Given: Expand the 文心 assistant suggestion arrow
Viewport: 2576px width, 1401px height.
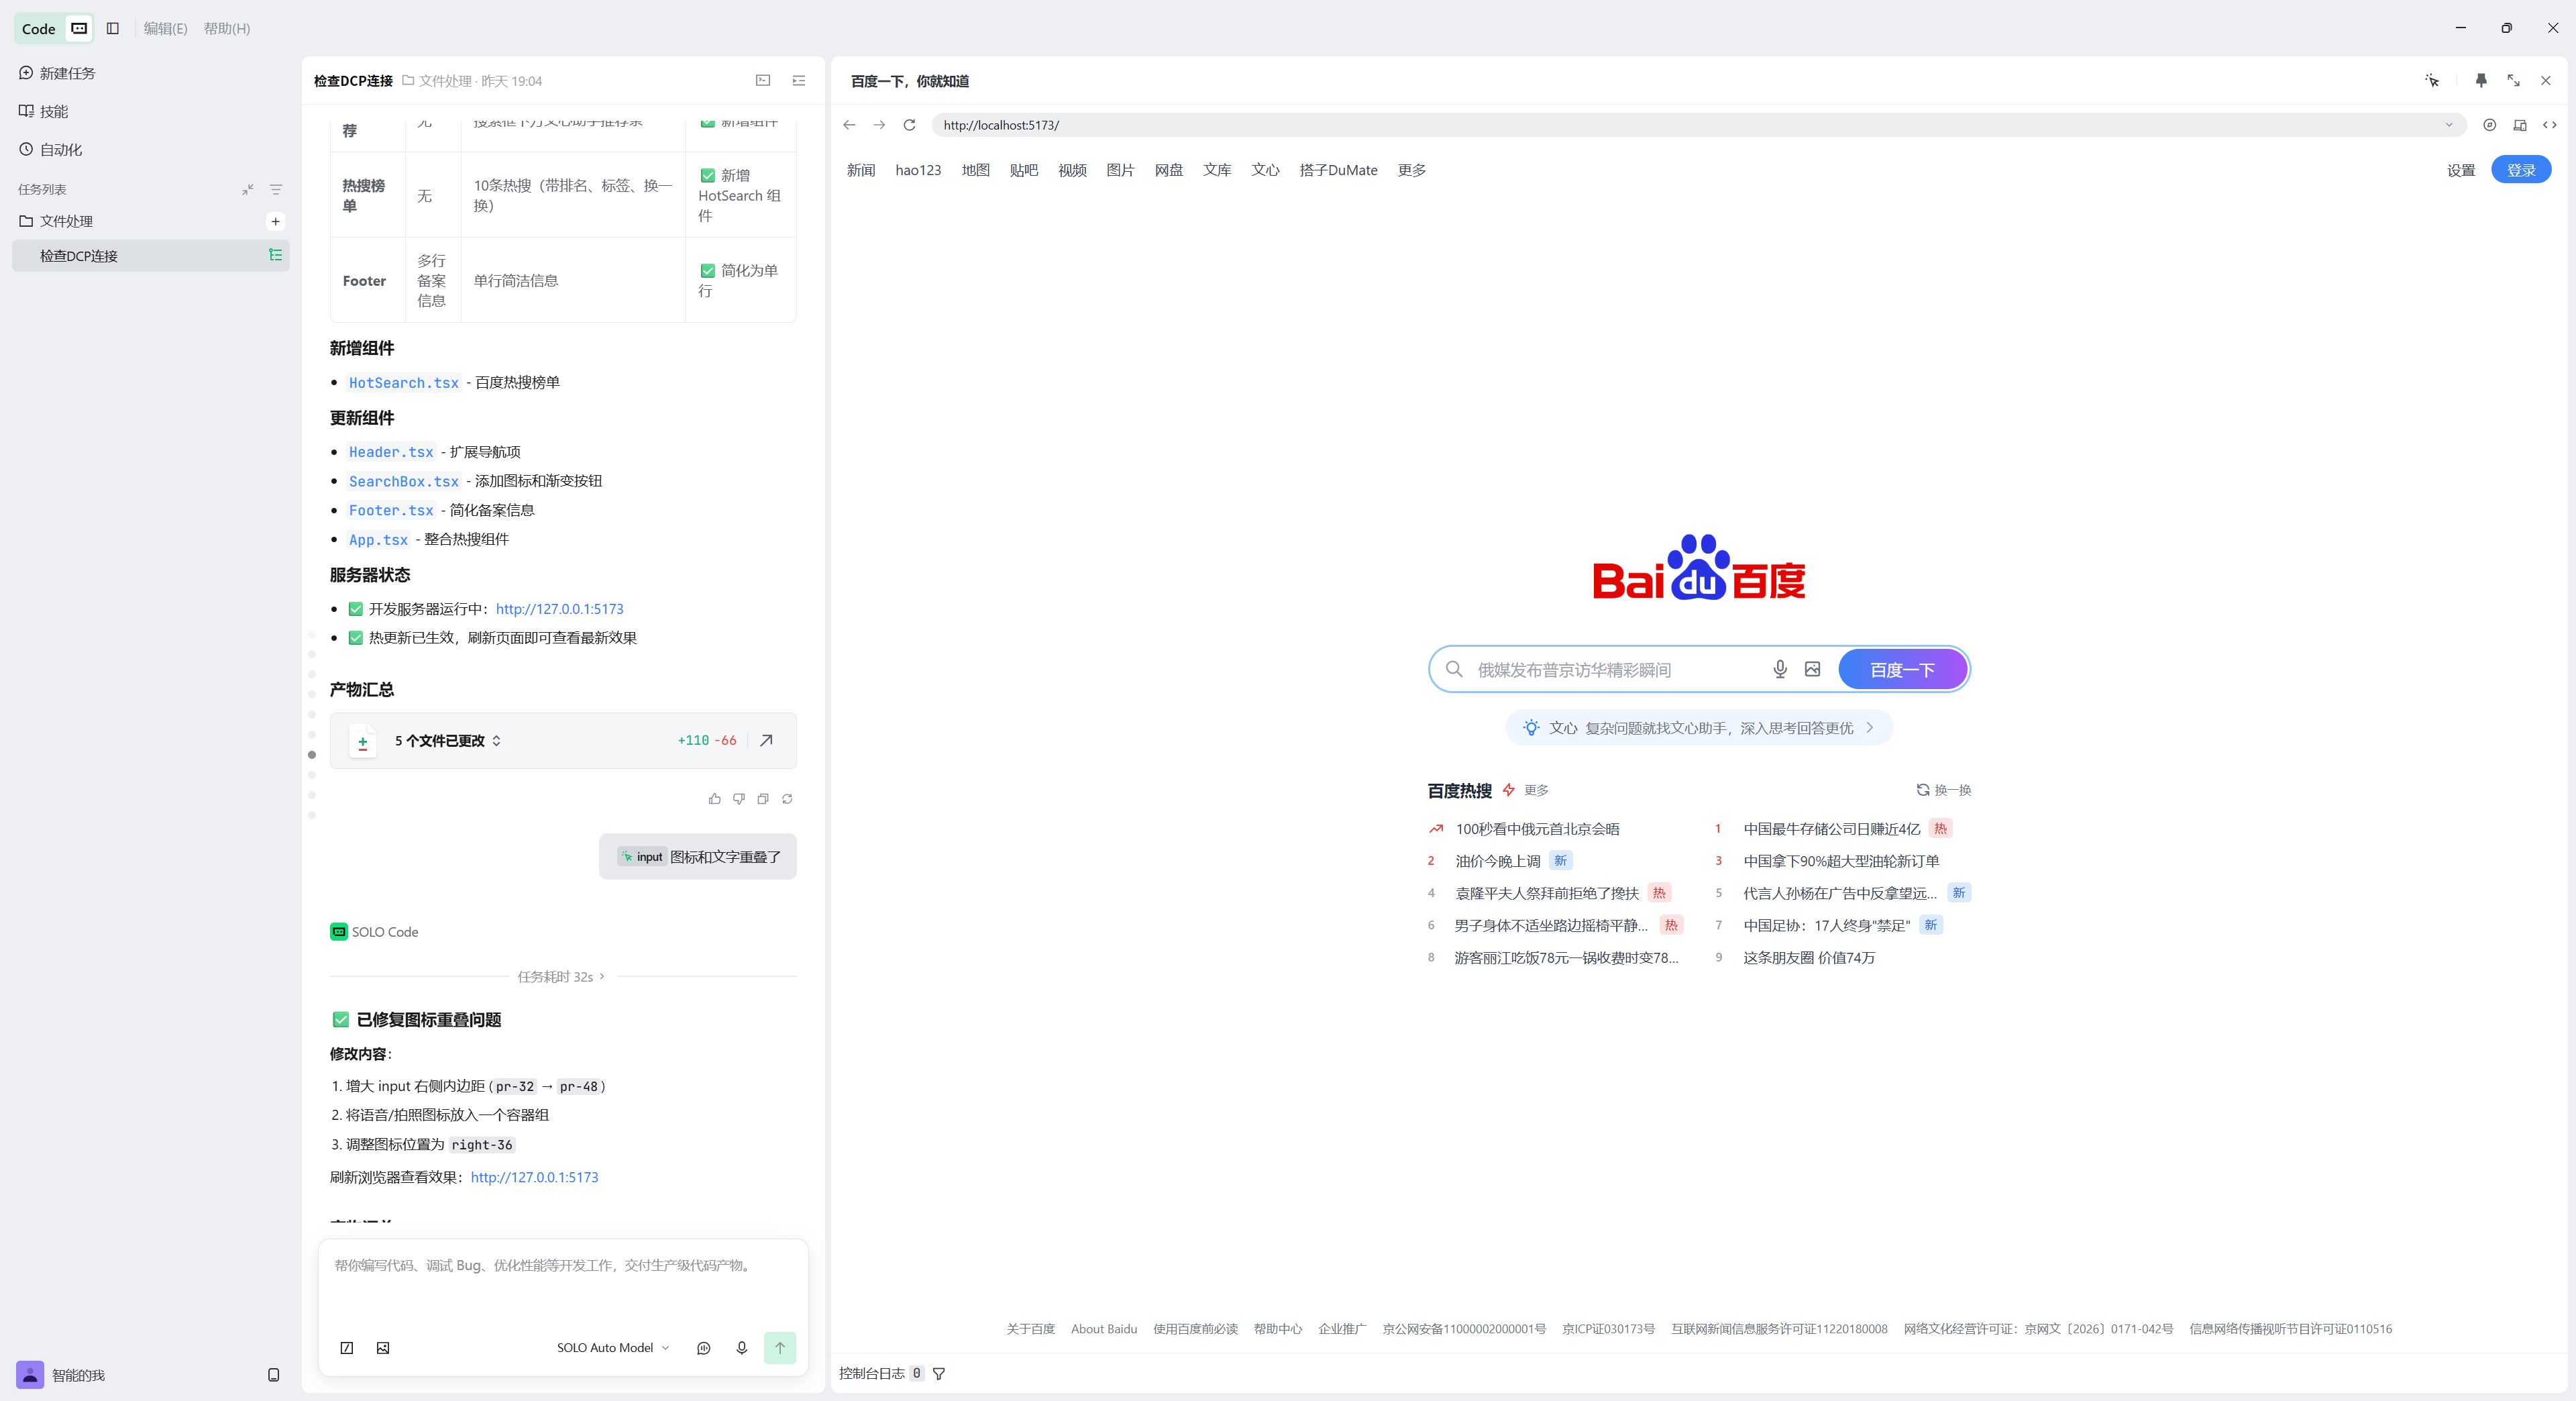Looking at the screenshot, I should pos(1869,727).
